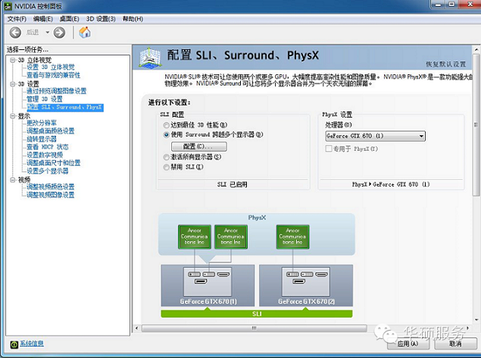This screenshot has height=358, width=481.
Task: Open 调整桌面颜色设置 task
Action: click(x=50, y=131)
